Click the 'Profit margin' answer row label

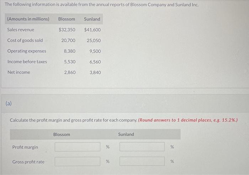click(x=25, y=147)
